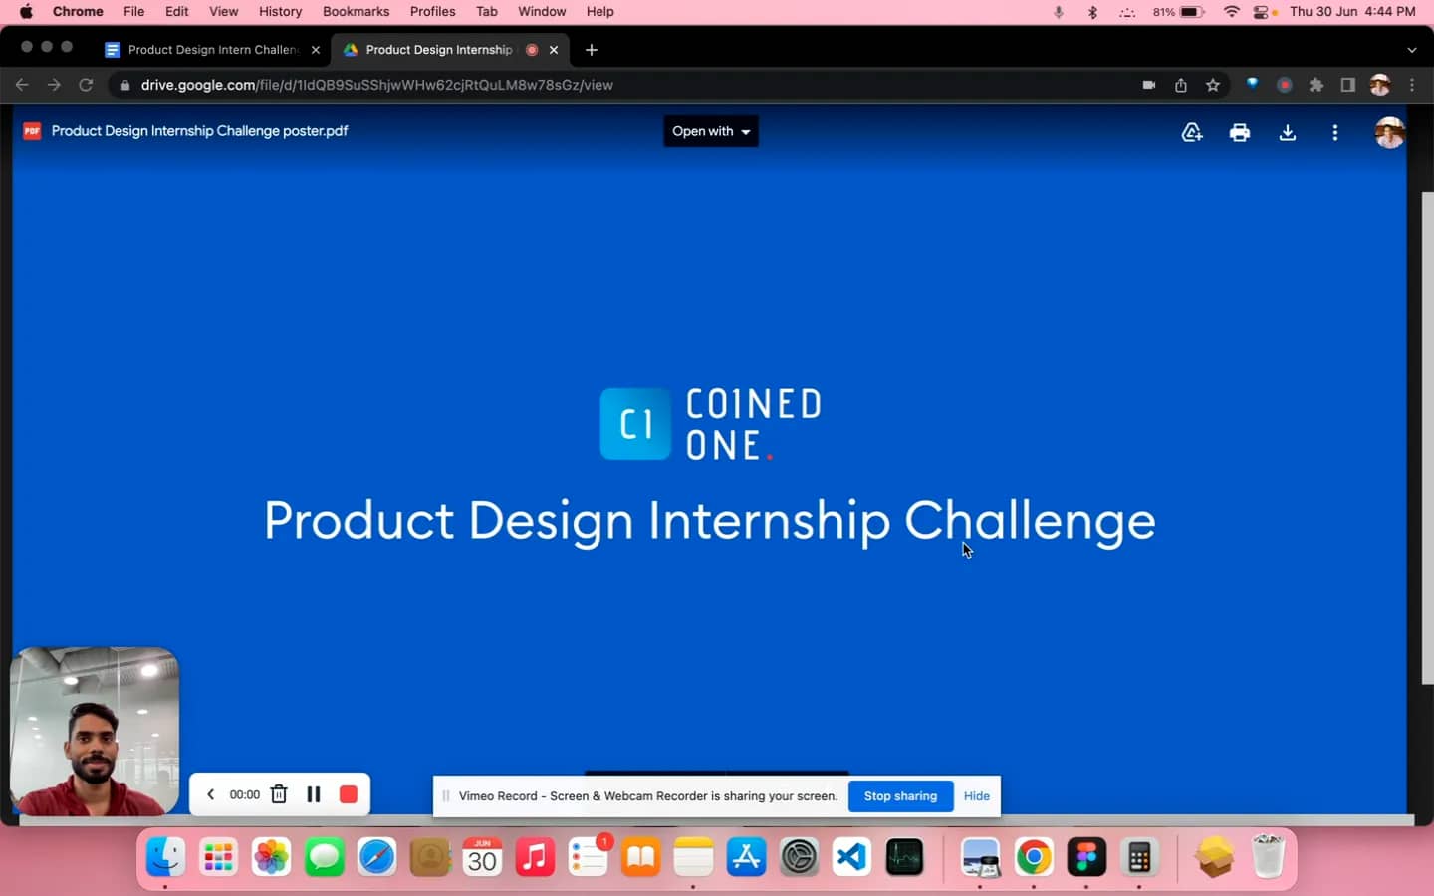The image size is (1434, 896).
Task: Open the History menu
Action: [280, 11]
